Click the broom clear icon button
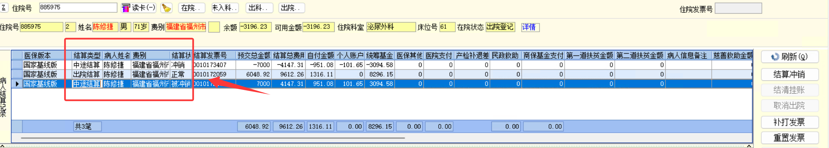 (x=166, y=8)
